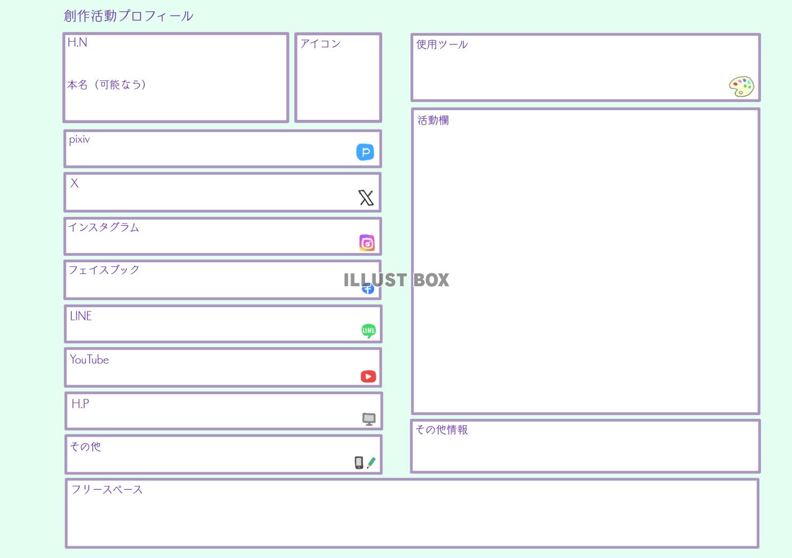
Task: Click the Instagram camera icon
Action: (367, 243)
